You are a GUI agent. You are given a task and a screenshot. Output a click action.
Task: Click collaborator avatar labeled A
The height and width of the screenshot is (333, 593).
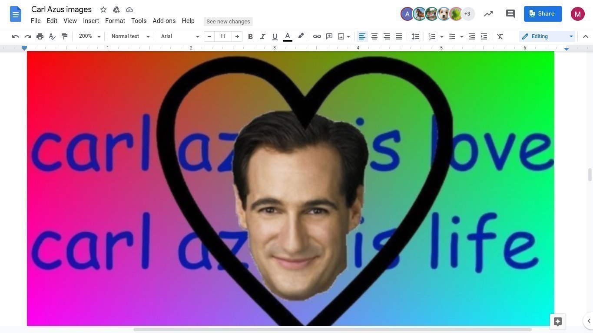(407, 14)
